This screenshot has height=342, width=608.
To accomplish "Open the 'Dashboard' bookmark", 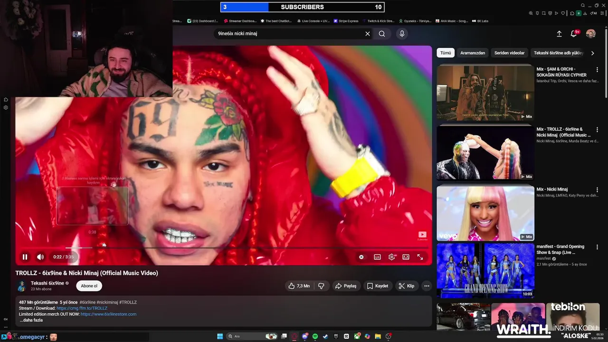I will click(x=203, y=21).
